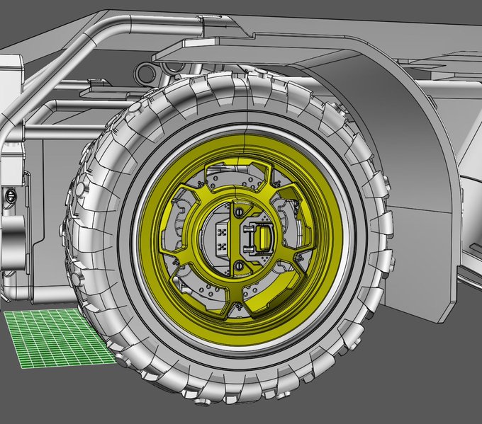Select the upper screw on the hub bracket
482x424 pixels.
coord(239,212)
